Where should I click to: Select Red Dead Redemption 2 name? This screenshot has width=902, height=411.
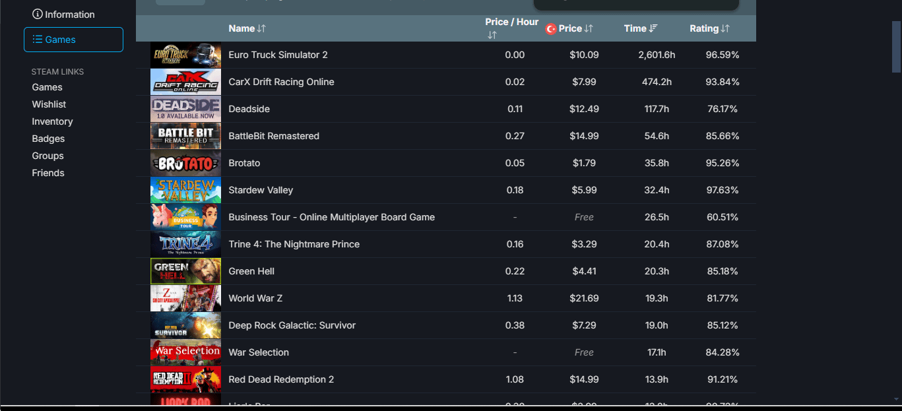281,379
